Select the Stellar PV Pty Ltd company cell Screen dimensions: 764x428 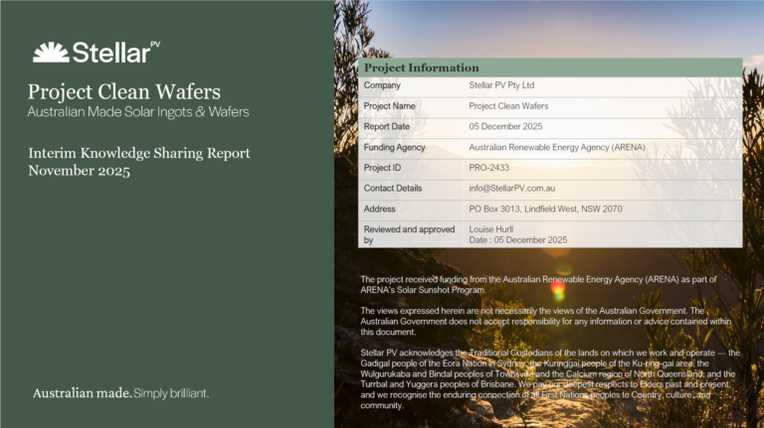(x=508, y=85)
